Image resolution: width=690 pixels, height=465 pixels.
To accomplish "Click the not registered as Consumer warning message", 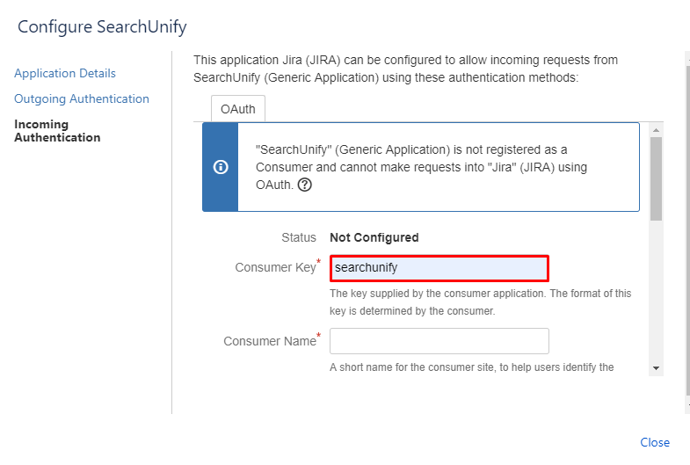I will pyautogui.click(x=422, y=167).
